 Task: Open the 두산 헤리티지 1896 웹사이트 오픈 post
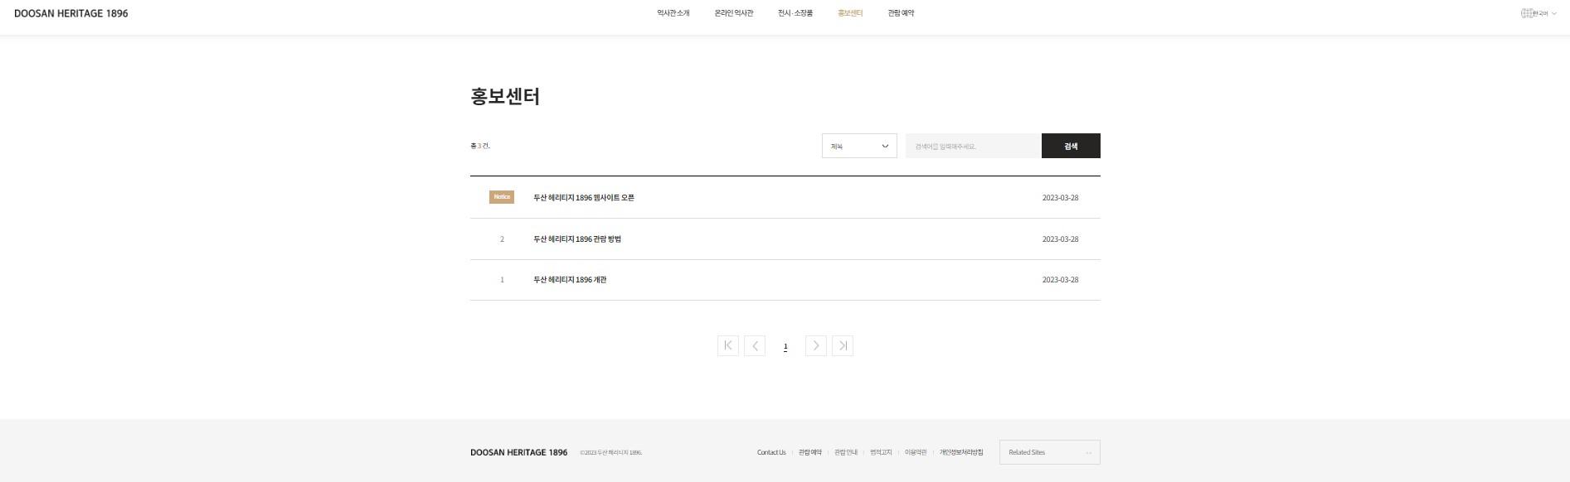pyautogui.click(x=584, y=198)
